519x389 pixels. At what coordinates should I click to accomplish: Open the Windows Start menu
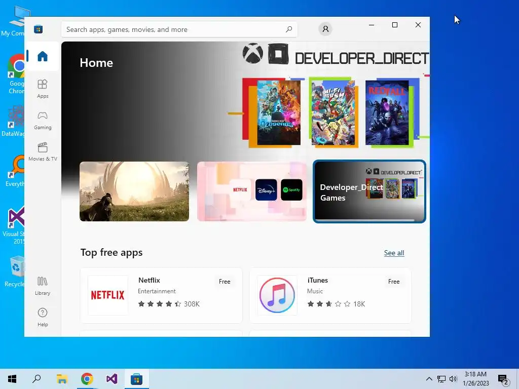[12, 379]
